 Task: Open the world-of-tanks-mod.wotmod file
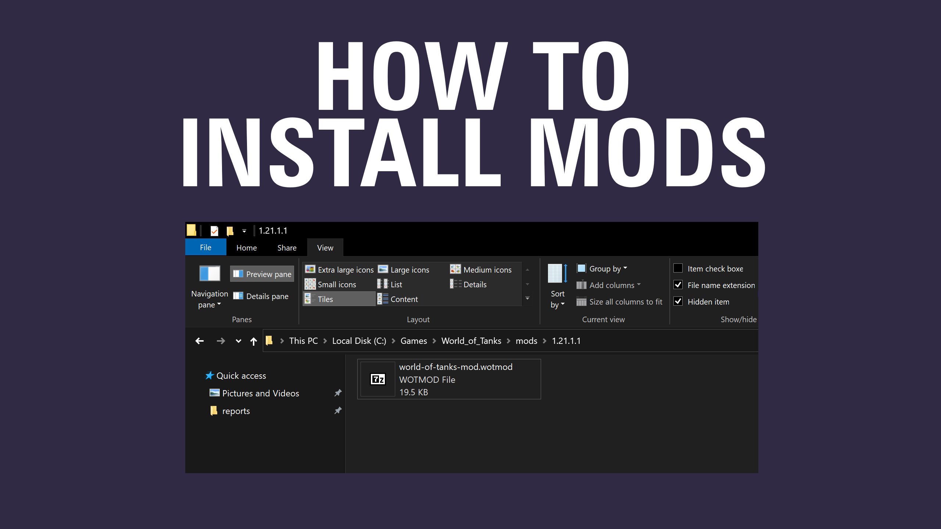[x=448, y=379]
